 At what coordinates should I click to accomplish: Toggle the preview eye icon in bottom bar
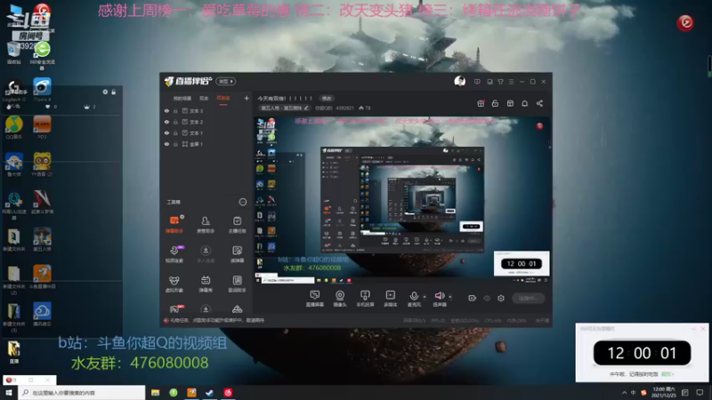pos(487,298)
